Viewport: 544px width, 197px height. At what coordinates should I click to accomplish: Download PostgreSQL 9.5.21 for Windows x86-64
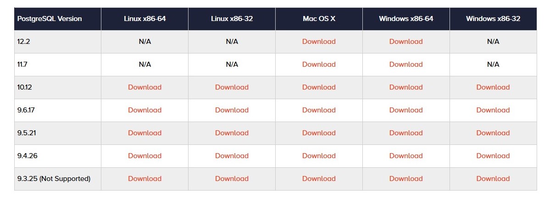(x=406, y=133)
